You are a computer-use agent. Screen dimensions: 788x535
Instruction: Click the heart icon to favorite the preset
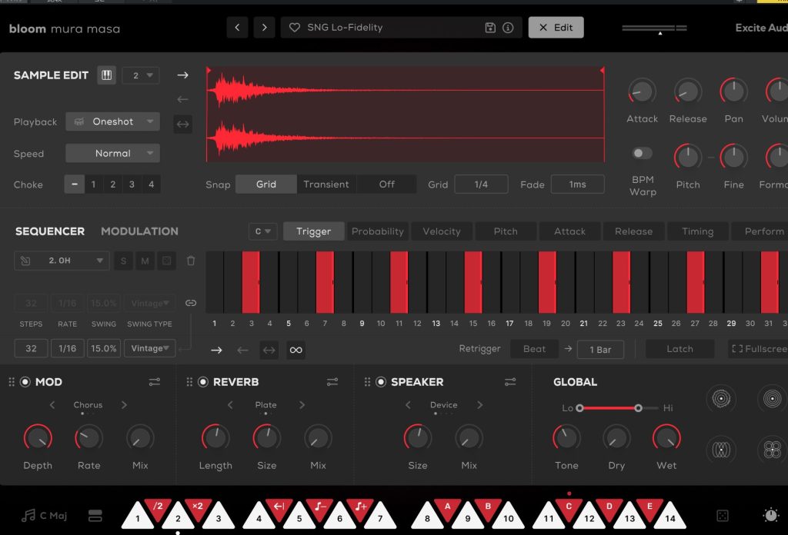(x=294, y=28)
